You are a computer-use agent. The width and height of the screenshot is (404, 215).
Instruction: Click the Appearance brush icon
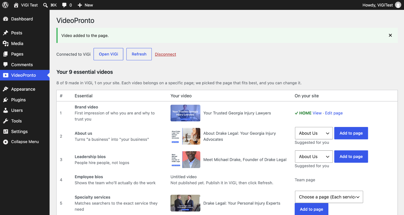[6, 89]
